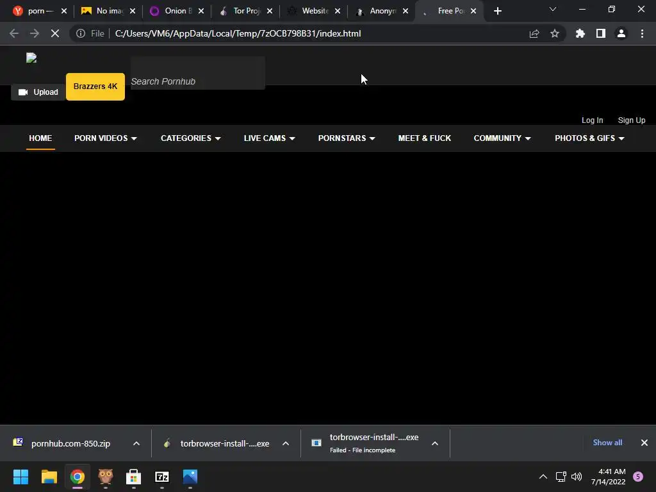The width and height of the screenshot is (656, 492).
Task: Close the Onion Browser tab
Action: tap(201, 11)
